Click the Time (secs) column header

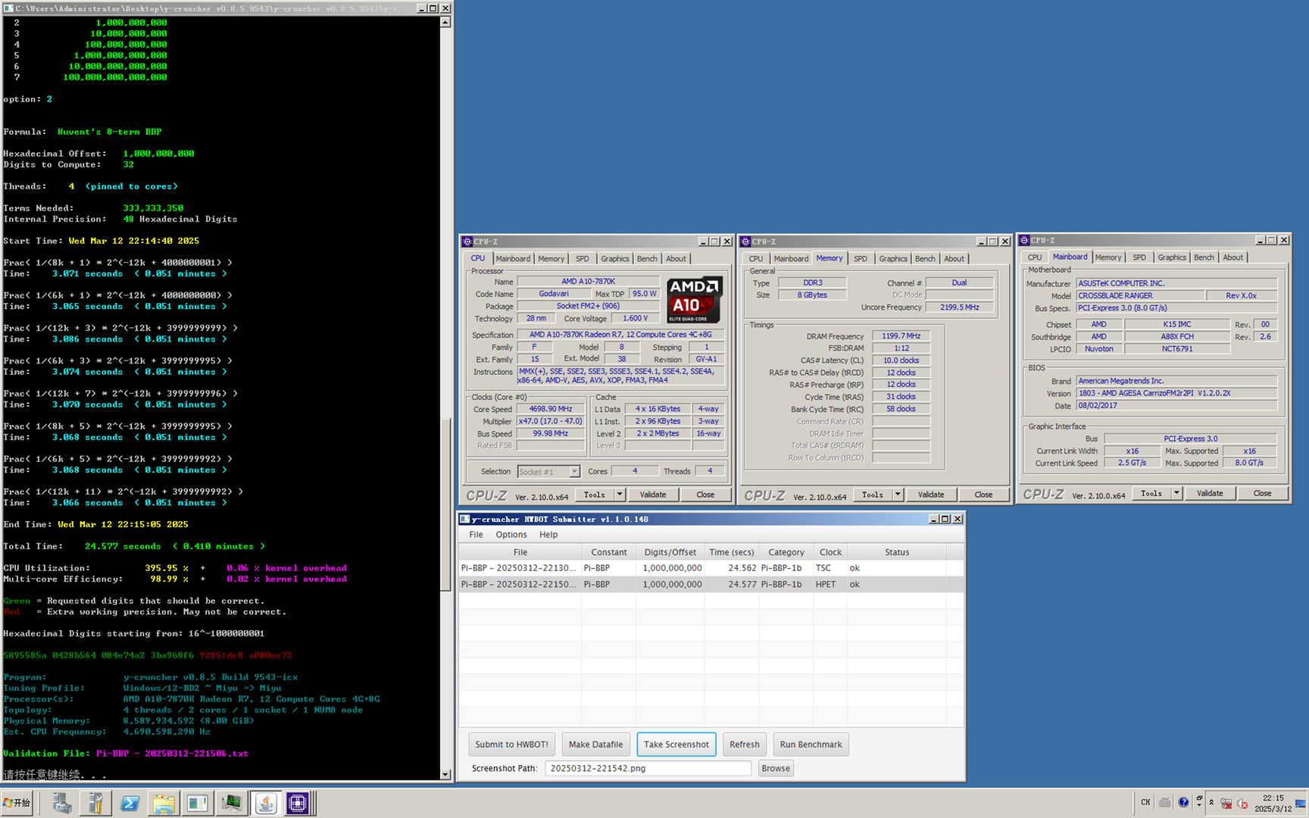(731, 552)
